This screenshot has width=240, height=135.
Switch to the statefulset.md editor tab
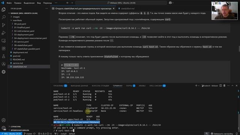pos(126,9)
